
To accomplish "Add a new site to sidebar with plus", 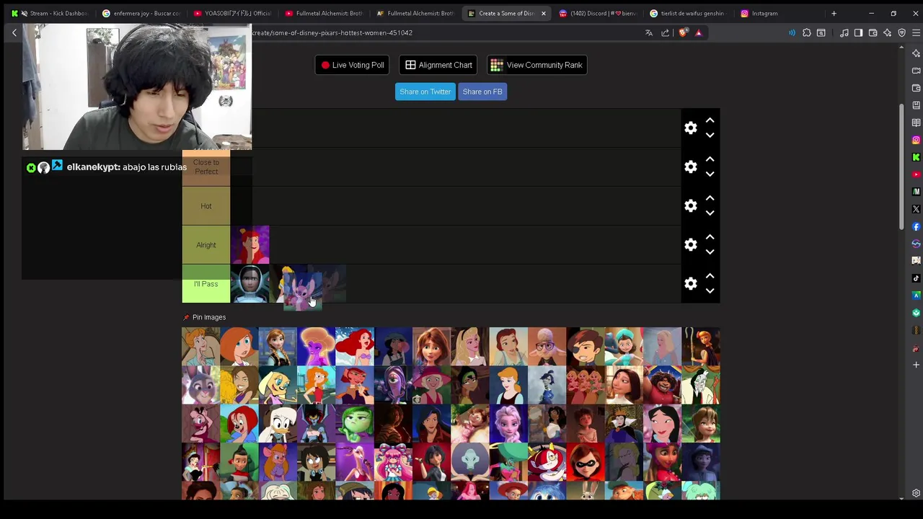I will click(916, 365).
